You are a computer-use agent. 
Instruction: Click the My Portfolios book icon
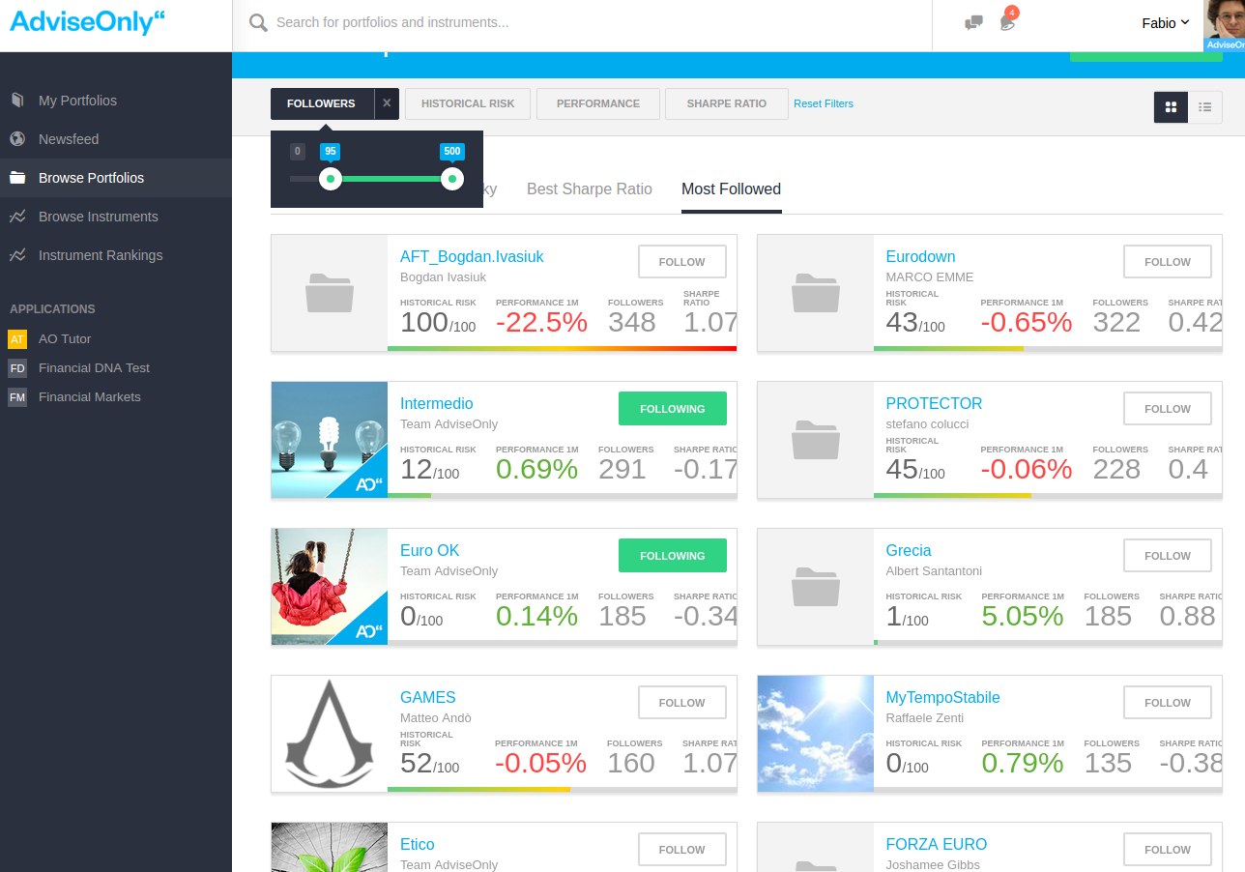[17, 101]
